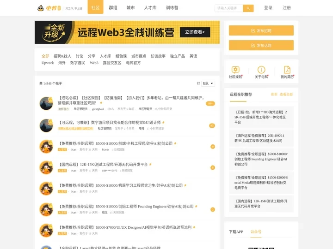Image resolution: width=333 pixels, height=249 pixels.
Task: Select the Upwork category filter
Action: (48, 63)
